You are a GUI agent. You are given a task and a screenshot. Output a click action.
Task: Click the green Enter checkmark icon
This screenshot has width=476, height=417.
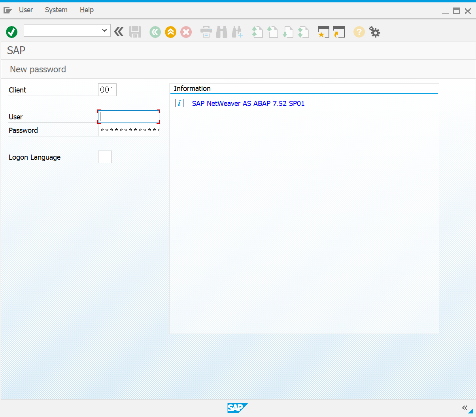(x=12, y=32)
